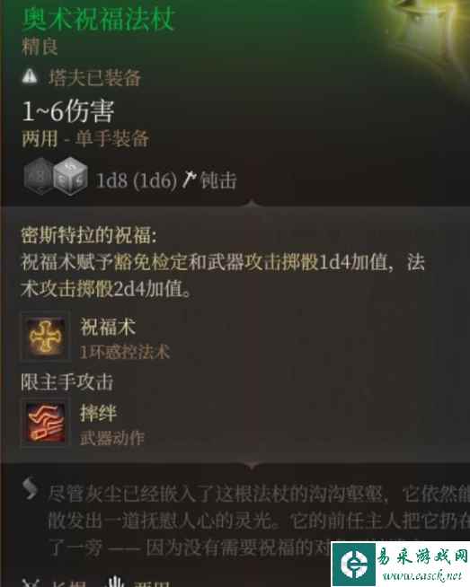Click the 祝福术 Bless spell icon
The image size is (470, 587).
(x=45, y=337)
